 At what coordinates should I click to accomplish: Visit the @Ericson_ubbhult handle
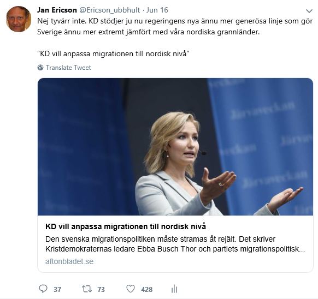[x=109, y=10]
